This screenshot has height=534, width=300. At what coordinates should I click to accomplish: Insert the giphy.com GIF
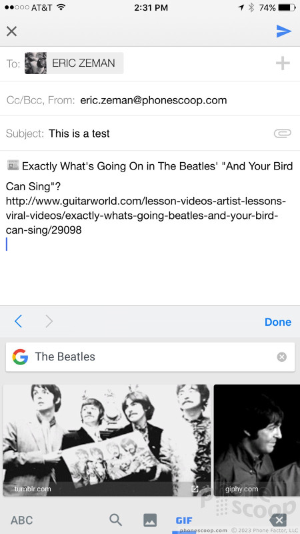tap(257, 440)
